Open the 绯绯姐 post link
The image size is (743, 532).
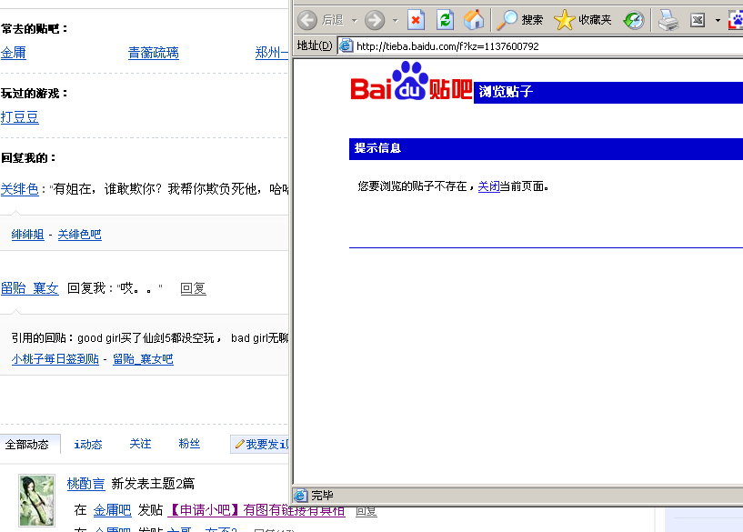pos(27,235)
